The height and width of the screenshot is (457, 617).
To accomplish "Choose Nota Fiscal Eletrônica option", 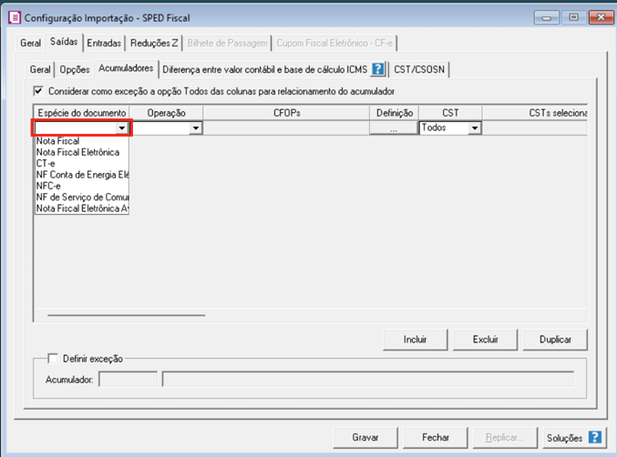I will pyautogui.click(x=77, y=153).
